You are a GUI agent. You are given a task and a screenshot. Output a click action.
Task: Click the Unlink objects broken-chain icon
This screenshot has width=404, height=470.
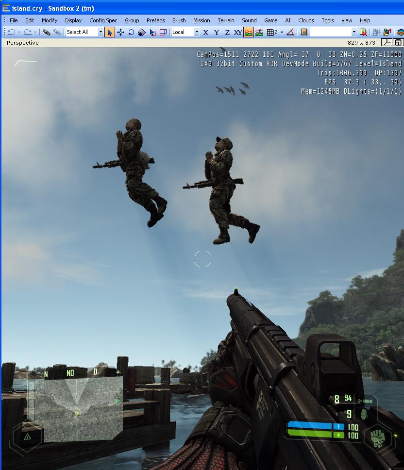[57, 32]
